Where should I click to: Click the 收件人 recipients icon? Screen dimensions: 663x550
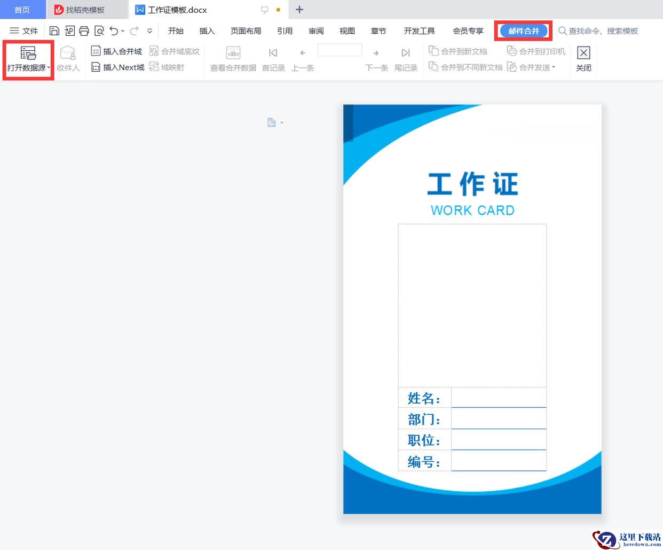[68, 59]
